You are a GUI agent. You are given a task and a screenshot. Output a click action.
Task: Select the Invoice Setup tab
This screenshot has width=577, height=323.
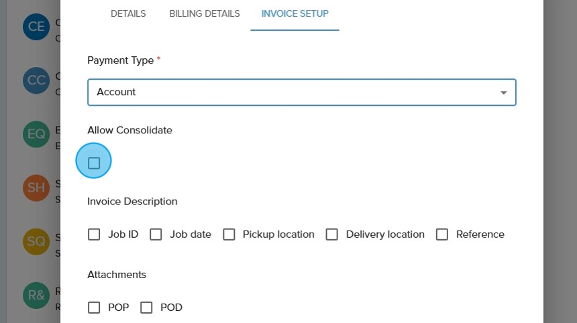point(295,14)
